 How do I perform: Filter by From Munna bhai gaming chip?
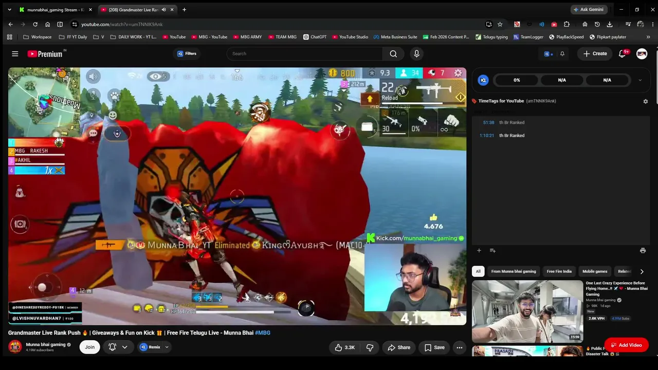(x=514, y=271)
